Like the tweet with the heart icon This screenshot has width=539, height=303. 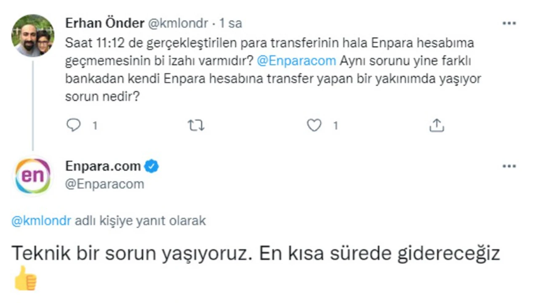(314, 125)
